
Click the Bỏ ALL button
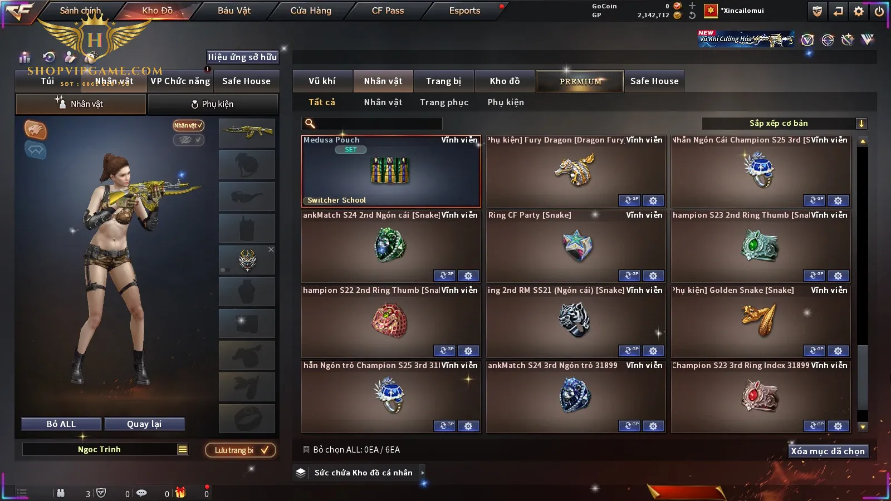pyautogui.click(x=61, y=424)
